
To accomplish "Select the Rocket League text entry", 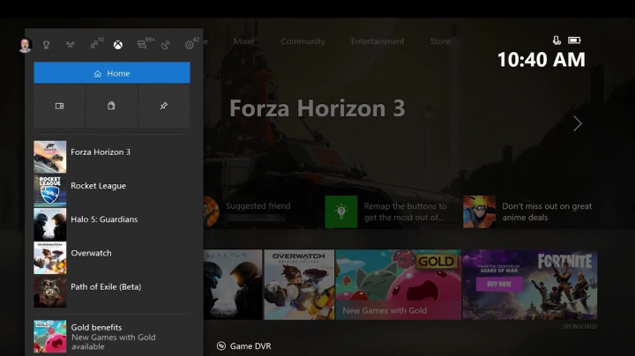I will 99,186.
